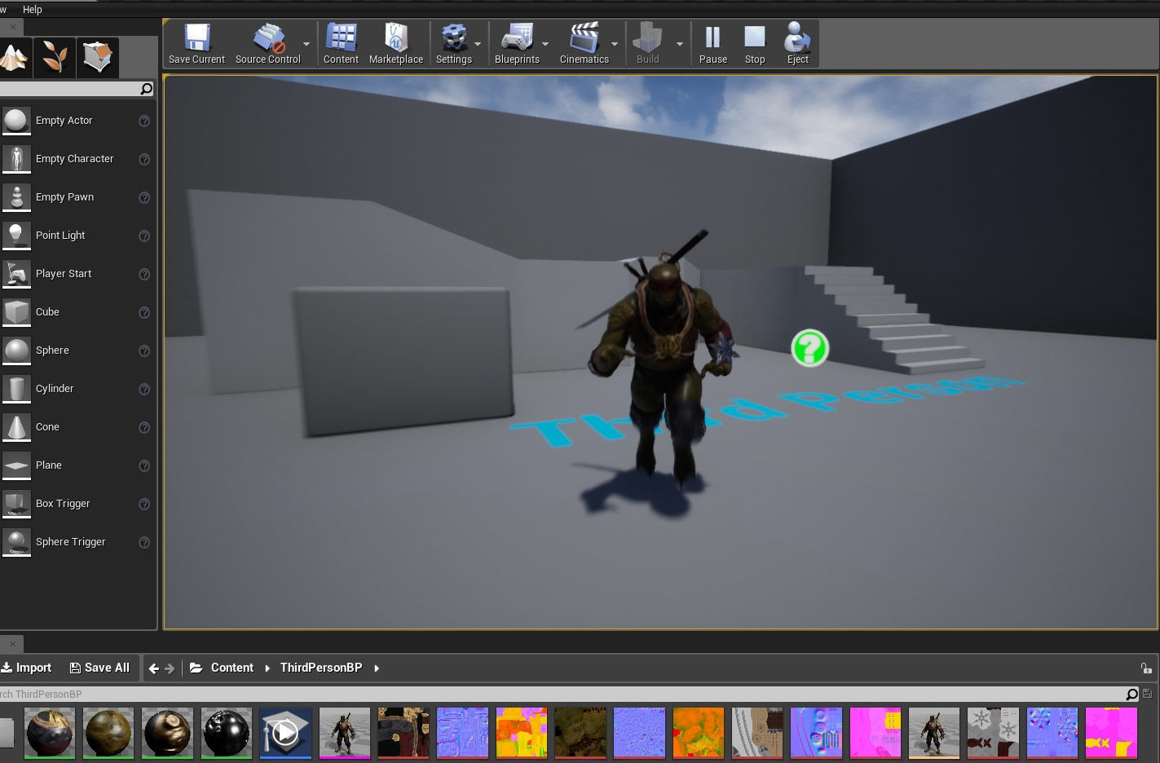Pause the running simulation
1160x763 pixels.
pos(713,43)
